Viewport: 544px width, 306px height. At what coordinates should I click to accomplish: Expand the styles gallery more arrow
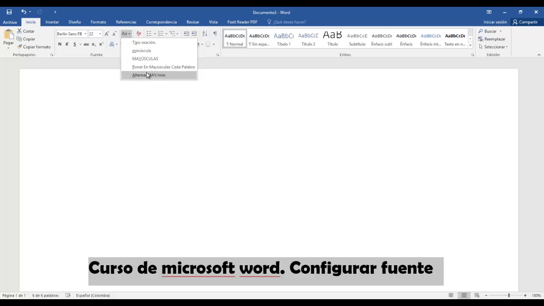point(470,45)
